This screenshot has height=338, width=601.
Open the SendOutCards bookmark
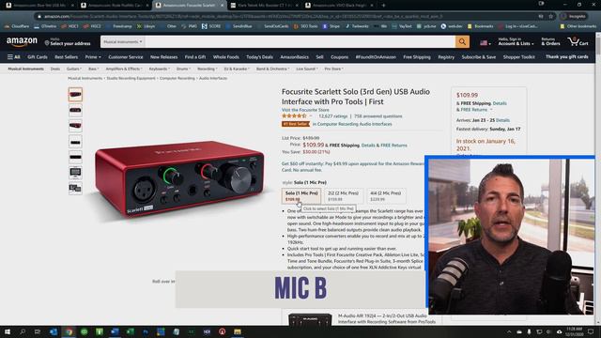273,26
